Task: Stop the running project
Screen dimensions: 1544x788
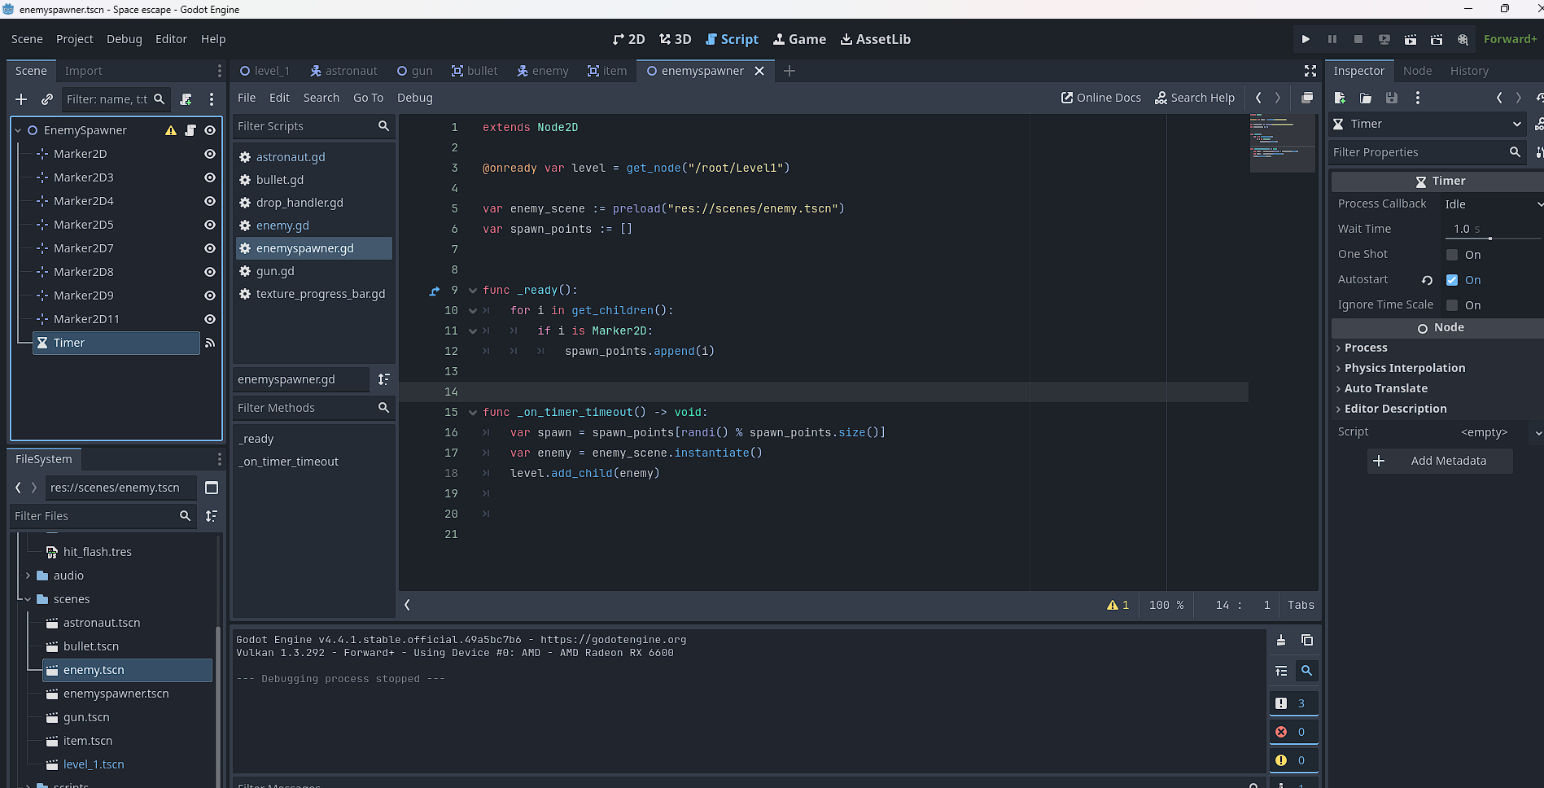Action: point(1358,38)
